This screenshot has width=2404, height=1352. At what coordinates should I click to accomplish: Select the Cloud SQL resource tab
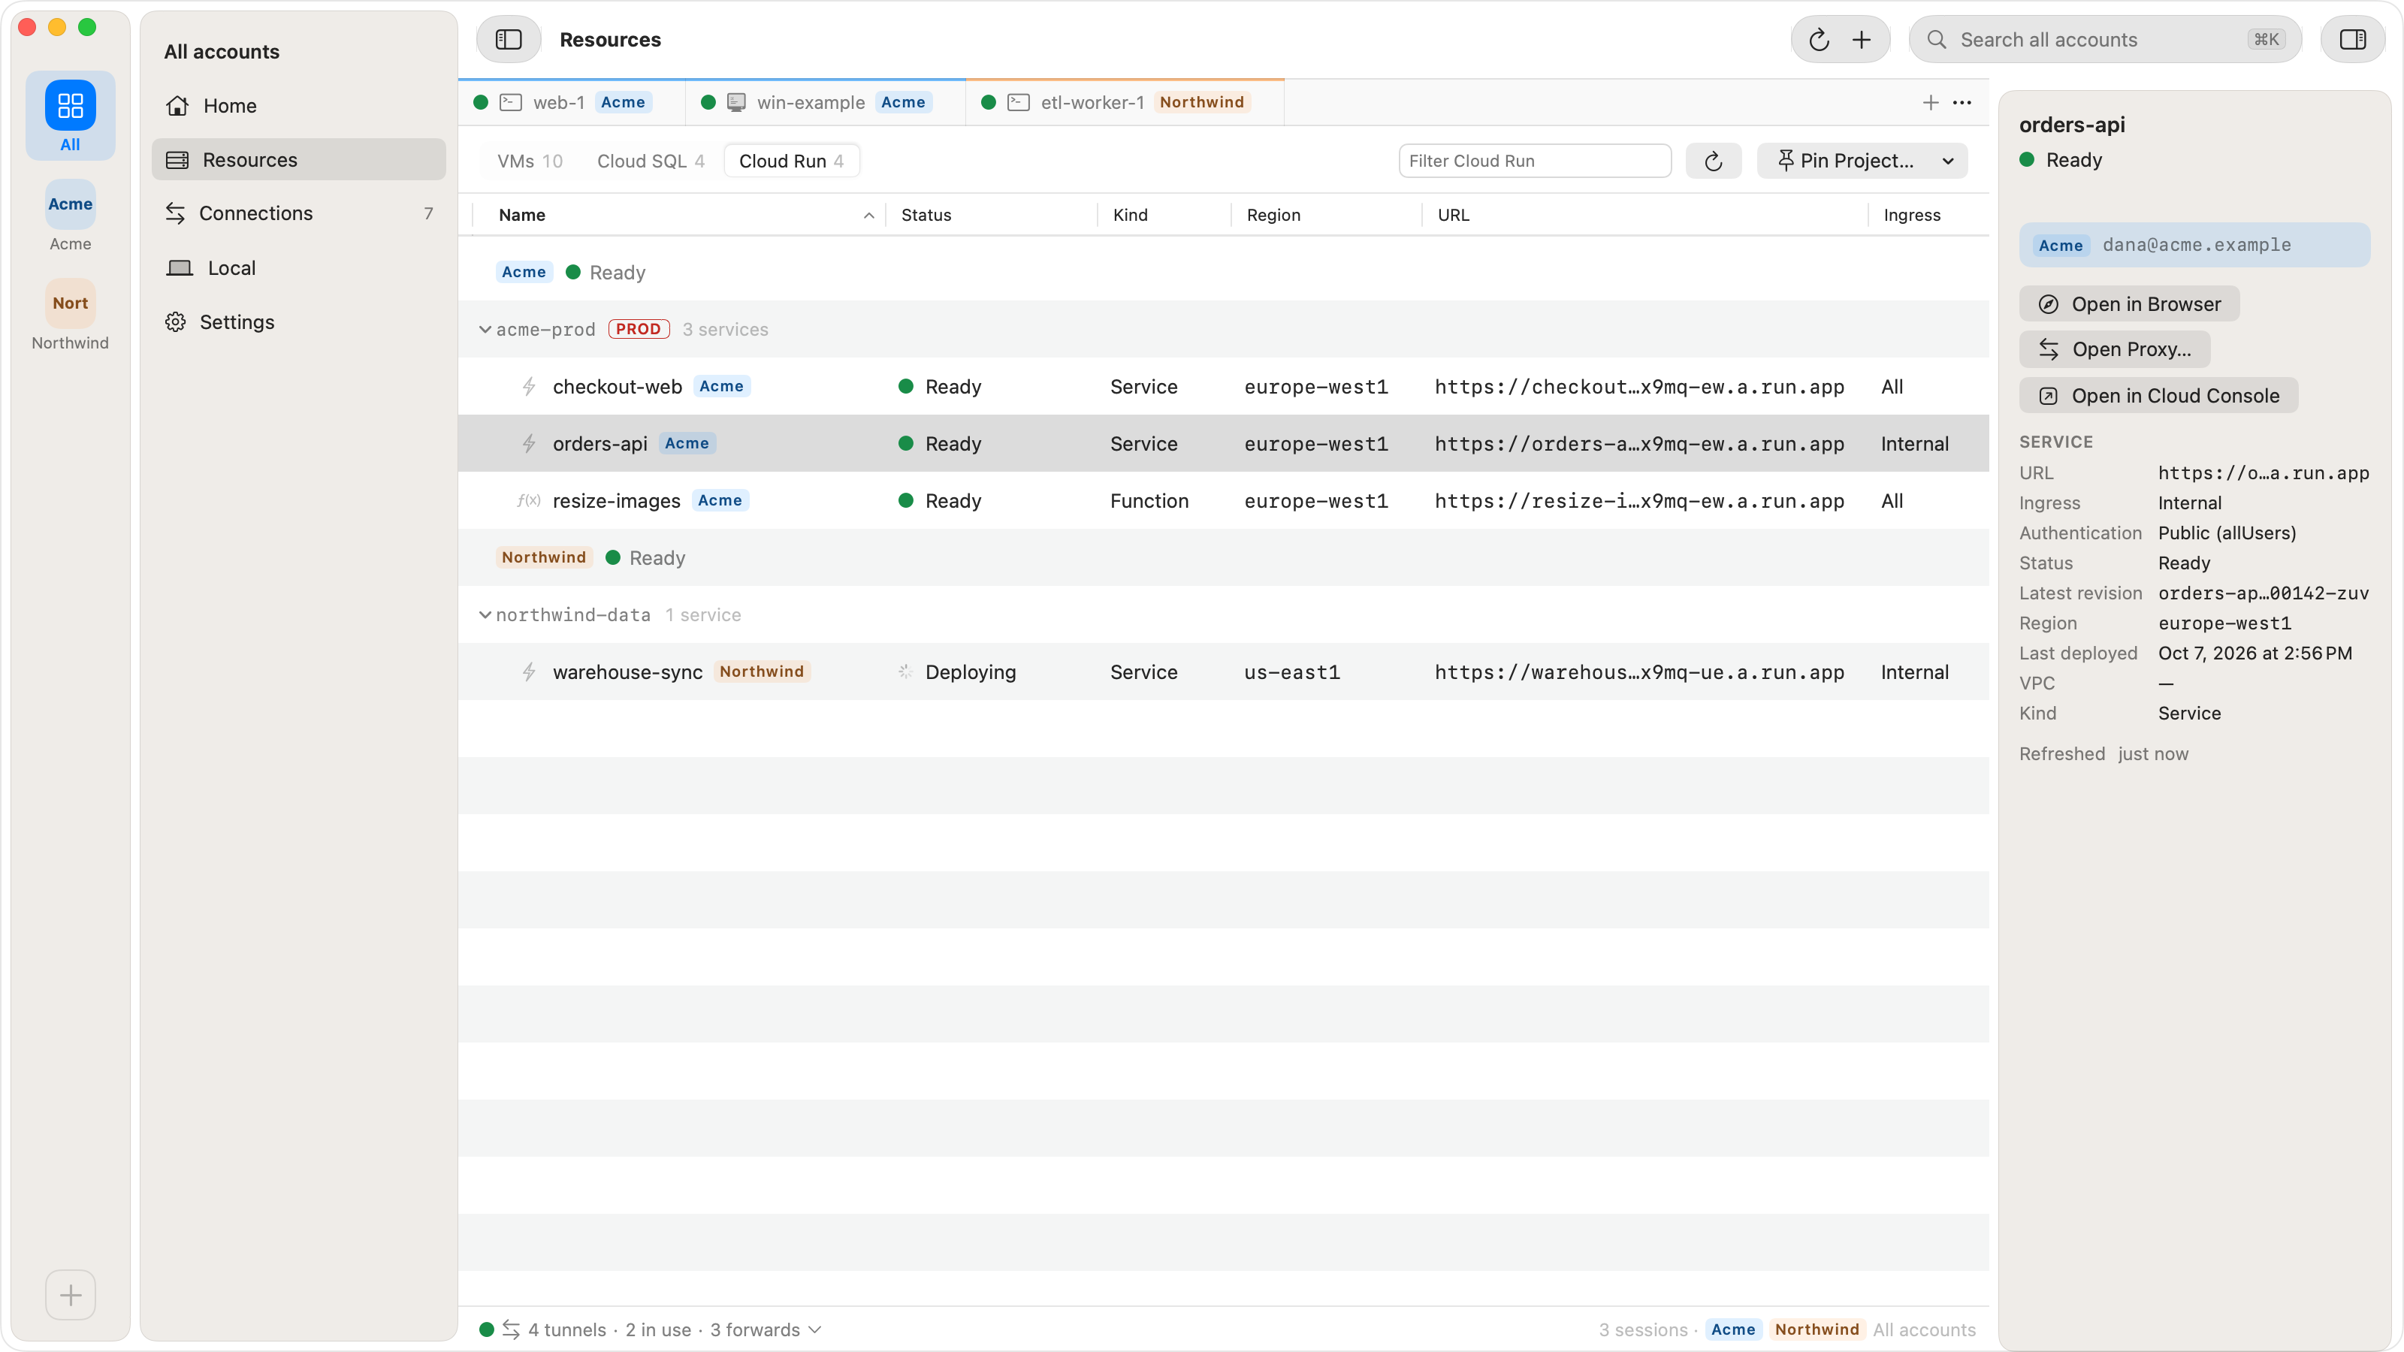click(x=651, y=161)
